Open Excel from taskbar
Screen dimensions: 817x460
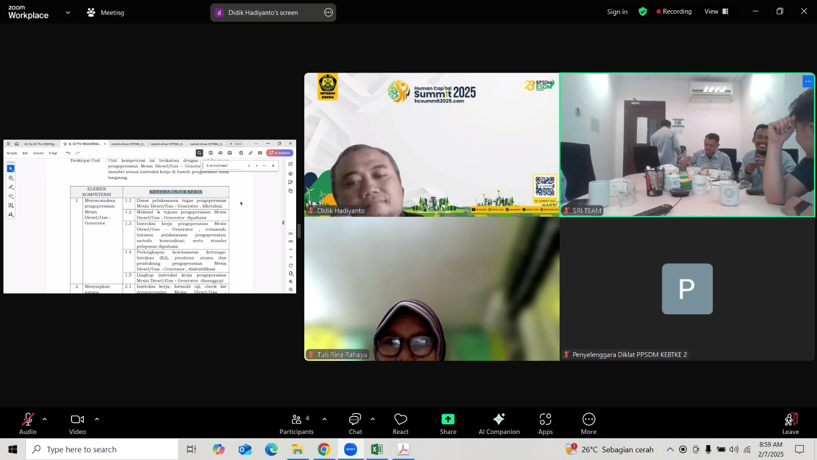click(x=377, y=449)
